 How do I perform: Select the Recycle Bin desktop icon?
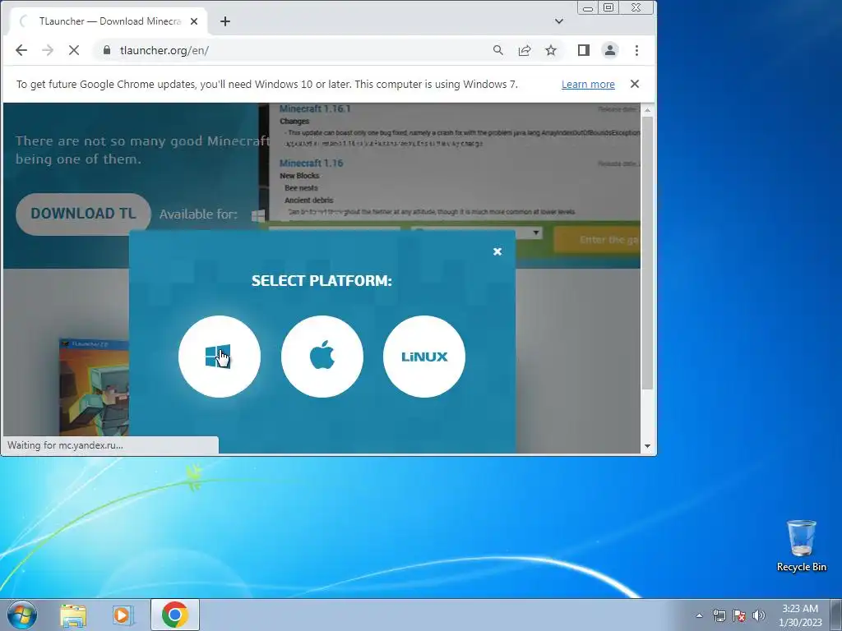click(x=801, y=546)
